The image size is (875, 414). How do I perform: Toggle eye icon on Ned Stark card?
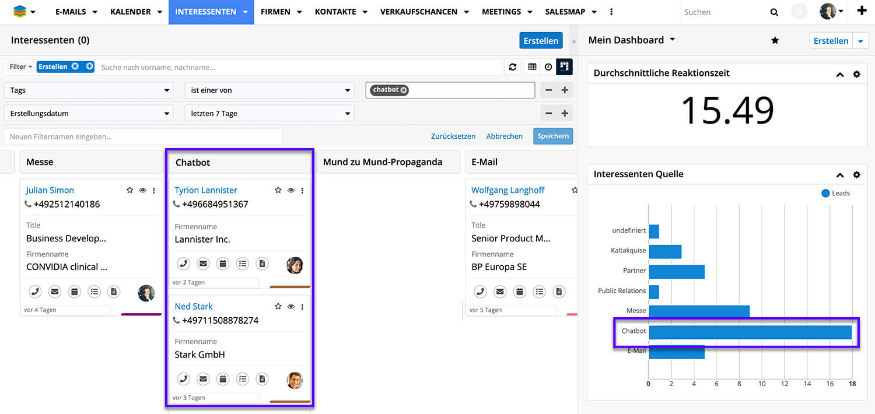coord(290,307)
